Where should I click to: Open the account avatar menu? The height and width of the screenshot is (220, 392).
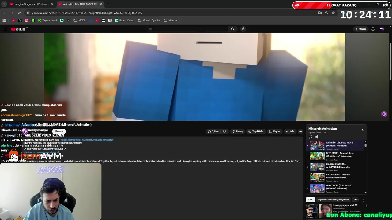tap(382, 29)
